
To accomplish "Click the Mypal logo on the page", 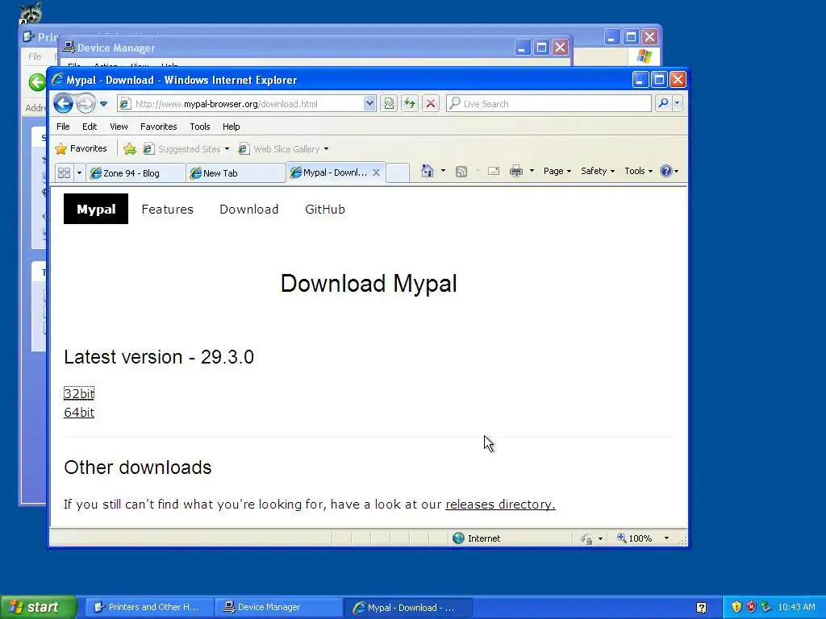I will click(x=96, y=209).
